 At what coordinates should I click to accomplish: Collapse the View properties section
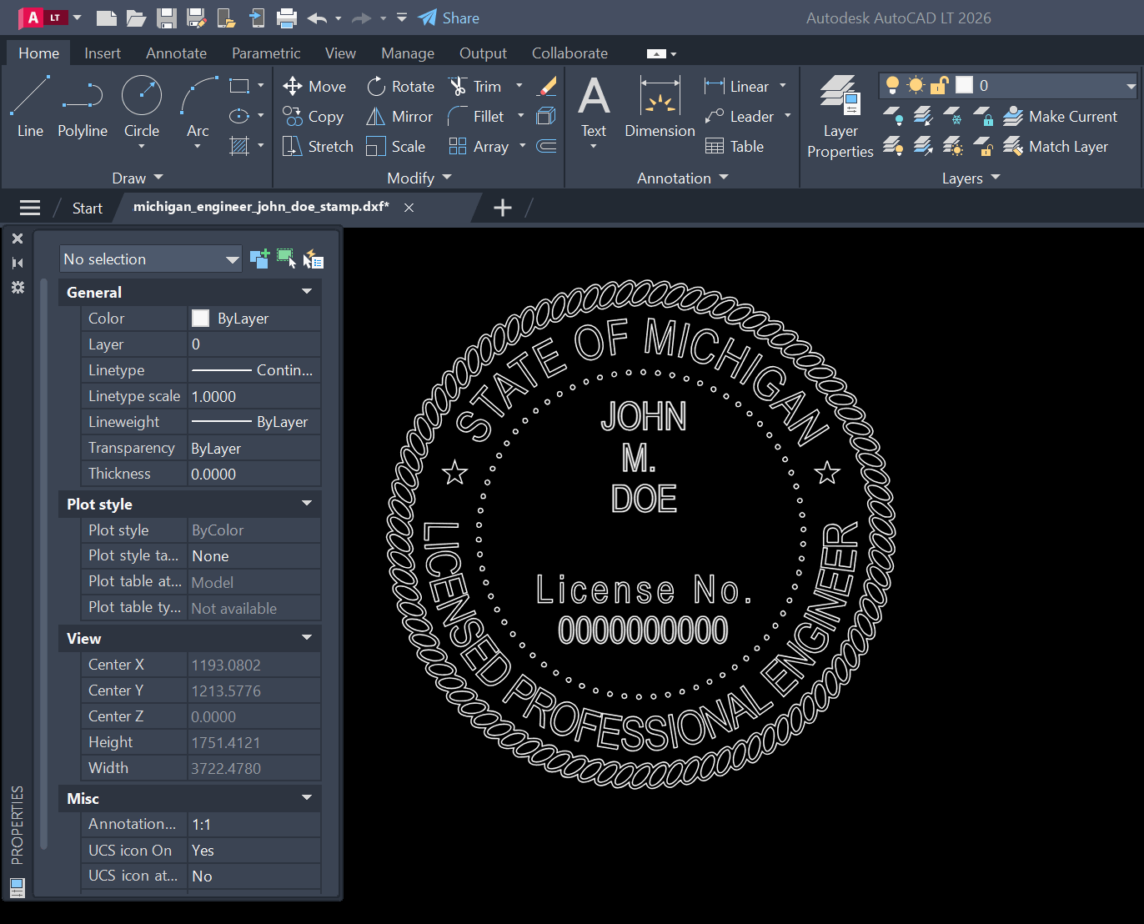tap(306, 638)
